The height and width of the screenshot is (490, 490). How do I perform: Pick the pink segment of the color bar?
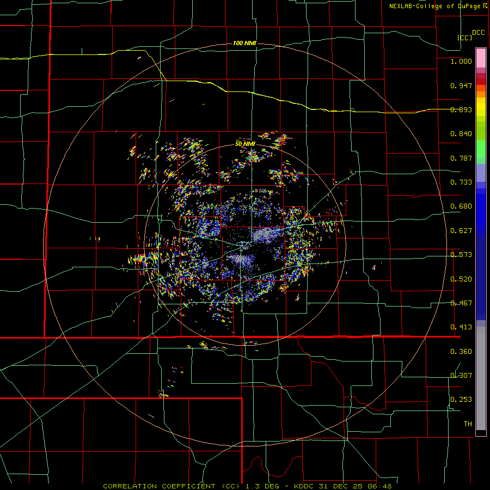(x=481, y=58)
